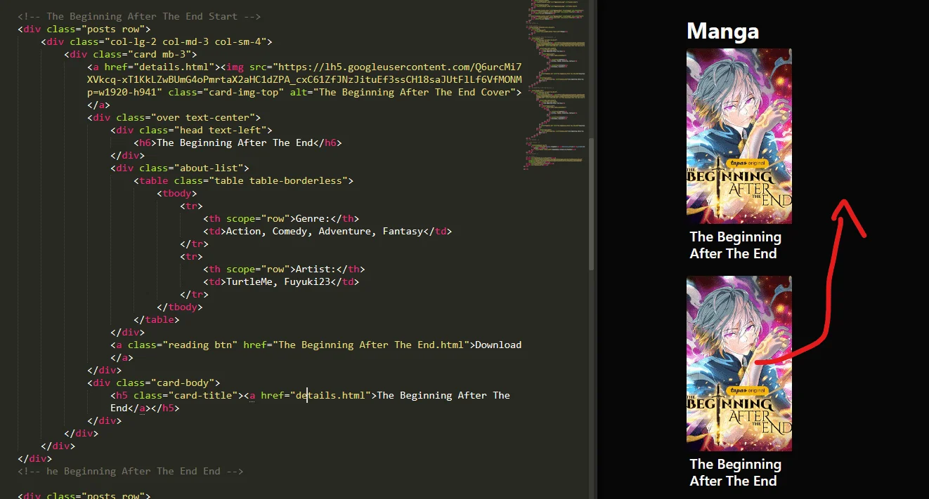Click the closing tbody tag

pyautogui.click(x=180, y=307)
